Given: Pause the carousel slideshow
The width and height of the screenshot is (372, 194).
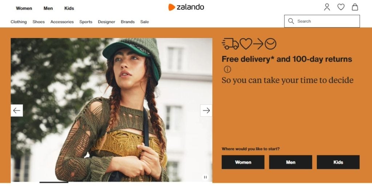Looking at the screenshot, I should (x=205, y=177).
